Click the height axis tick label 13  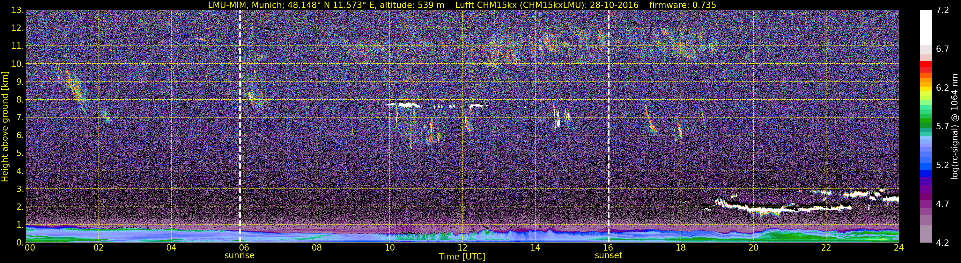pyautogui.click(x=18, y=11)
